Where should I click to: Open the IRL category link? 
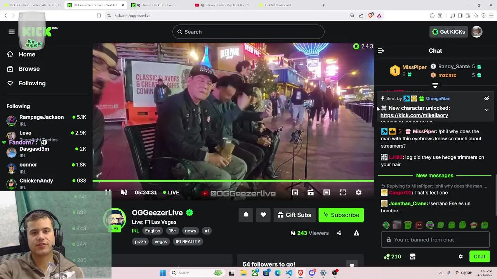(136, 231)
